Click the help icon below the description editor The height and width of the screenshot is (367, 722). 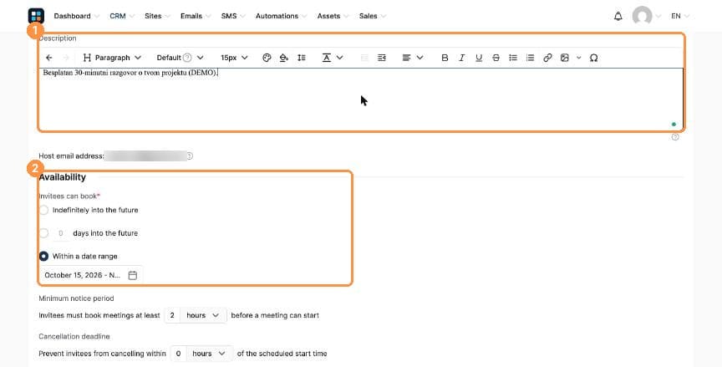(x=675, y=137)
